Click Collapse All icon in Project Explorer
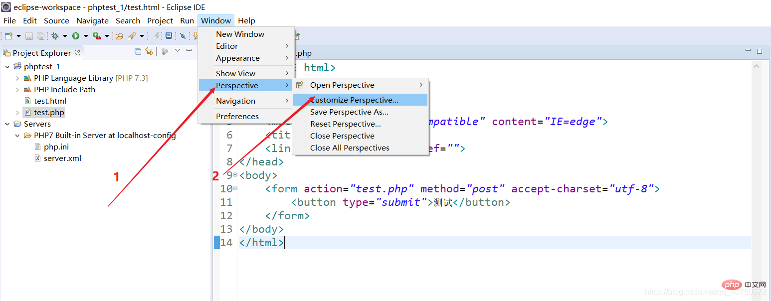Image resolution: width=771 pixels, height=301 pixels. (138, 51)
